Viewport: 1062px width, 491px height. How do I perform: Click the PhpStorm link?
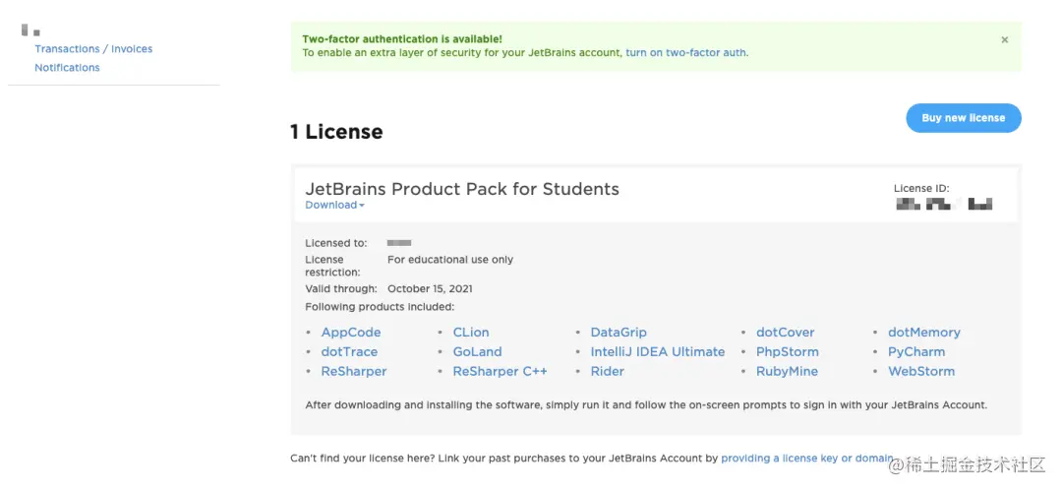[787, 352]
